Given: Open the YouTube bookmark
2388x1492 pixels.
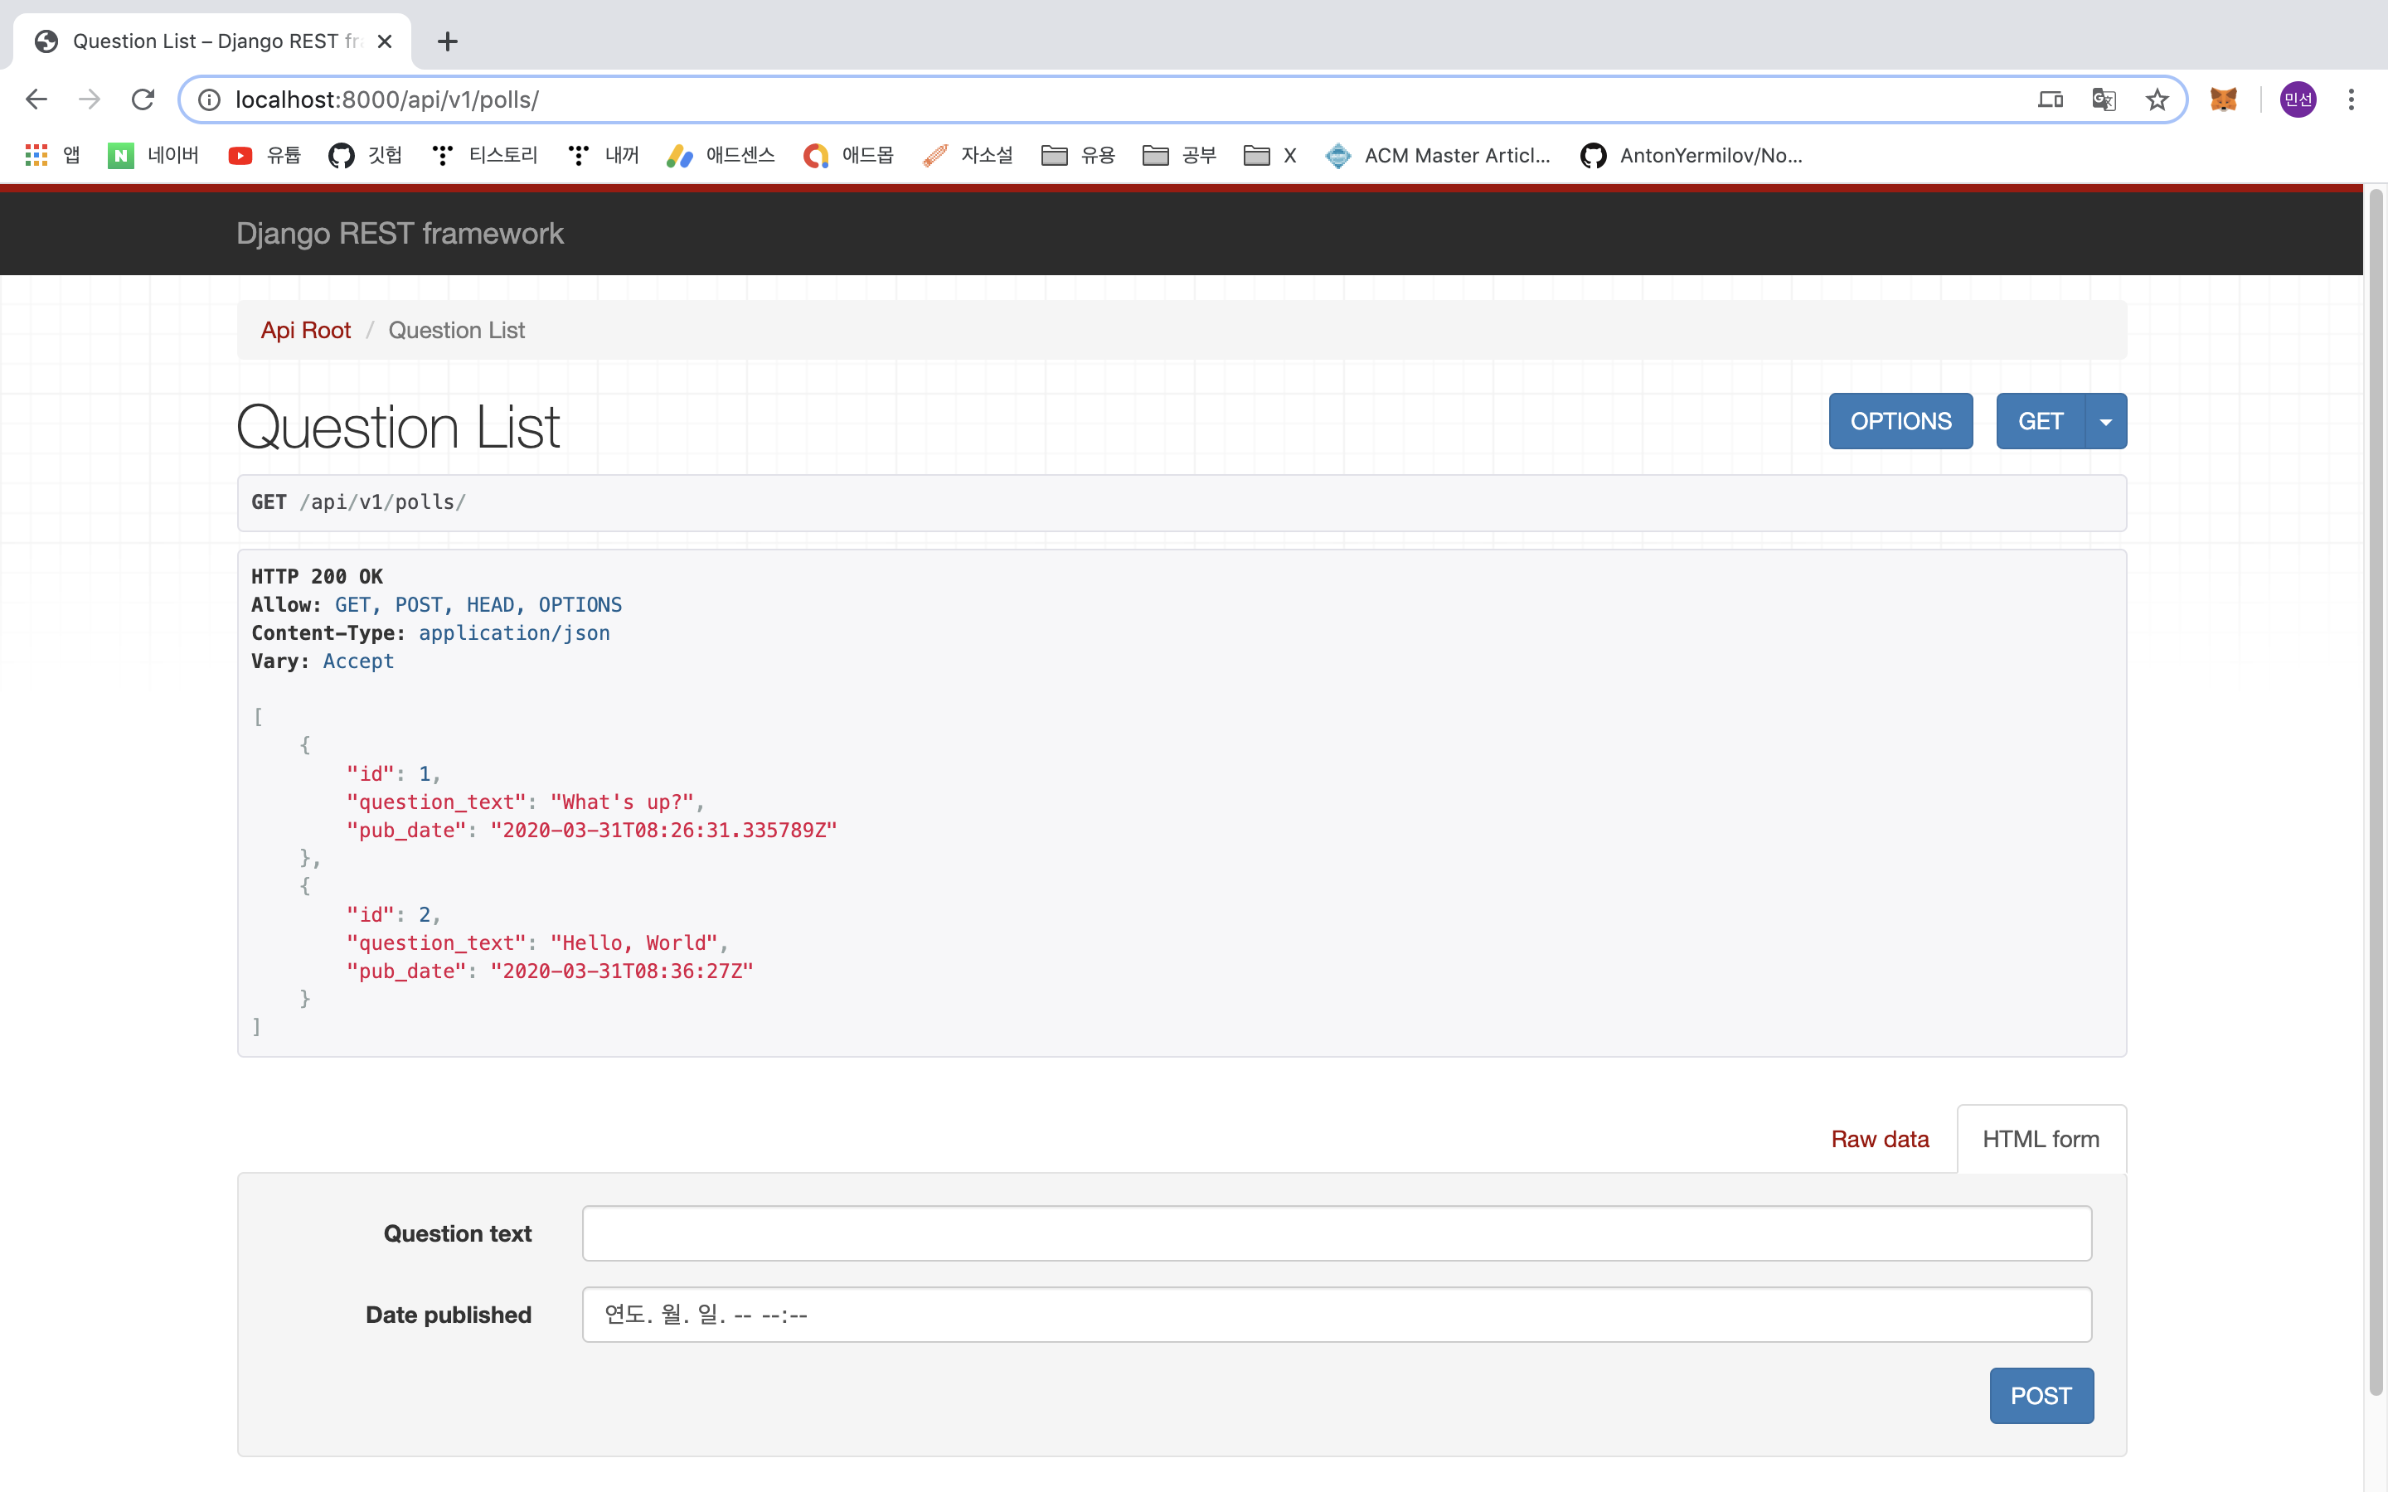Looking at the screenshot, I should 265,155.
